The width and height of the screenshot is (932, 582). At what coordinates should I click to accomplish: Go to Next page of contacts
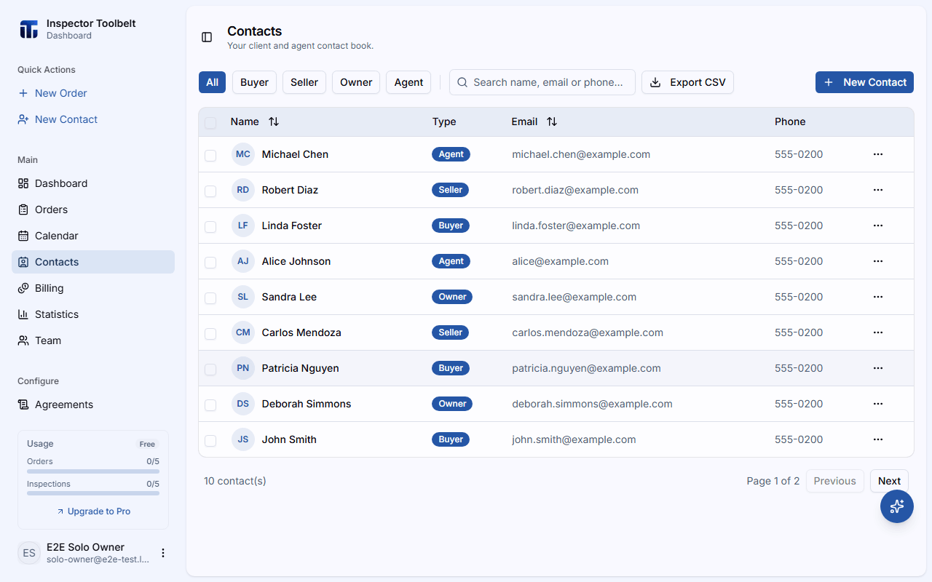tap(889, 481)
